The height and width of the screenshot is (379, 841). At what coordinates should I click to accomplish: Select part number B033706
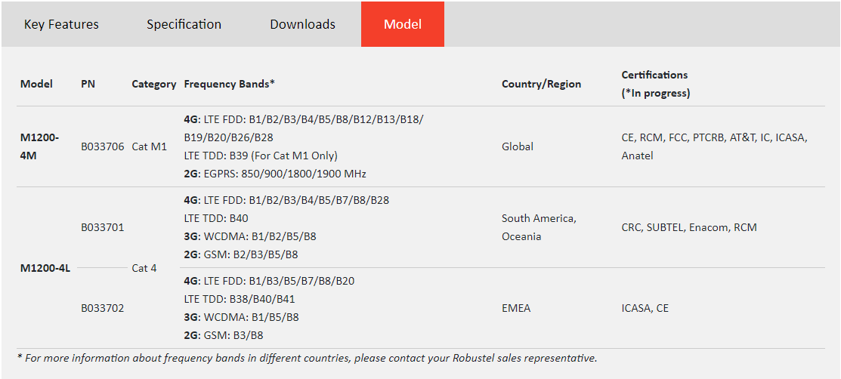coord(103,146)
